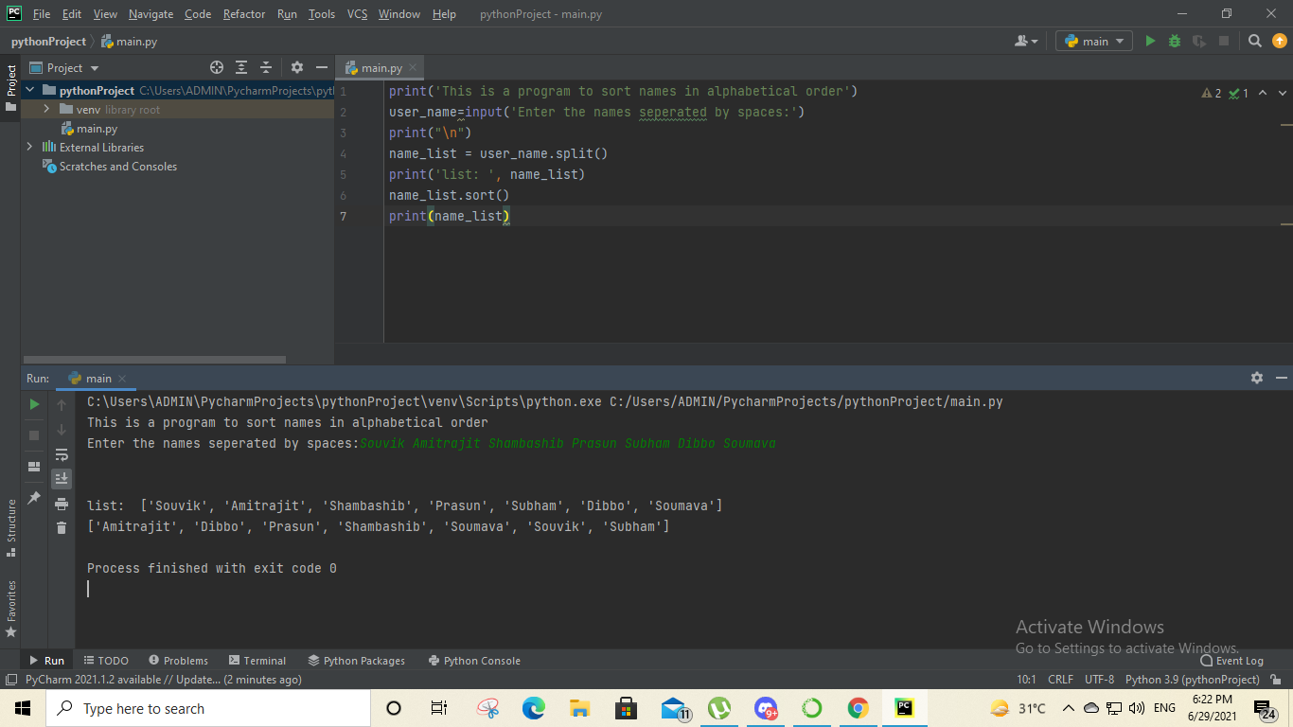Click the typo count checkmark indicator
Image resolution: width=1293 pixels, height=727 pixels.
point(1239,94)
